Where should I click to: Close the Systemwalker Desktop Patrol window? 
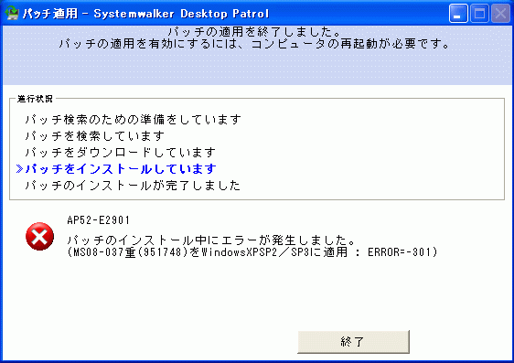pos(500,14)
